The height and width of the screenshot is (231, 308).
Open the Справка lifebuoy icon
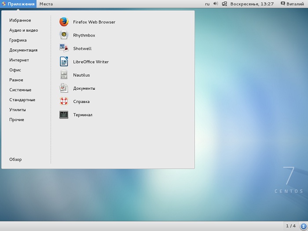click(x=64, y=101)
